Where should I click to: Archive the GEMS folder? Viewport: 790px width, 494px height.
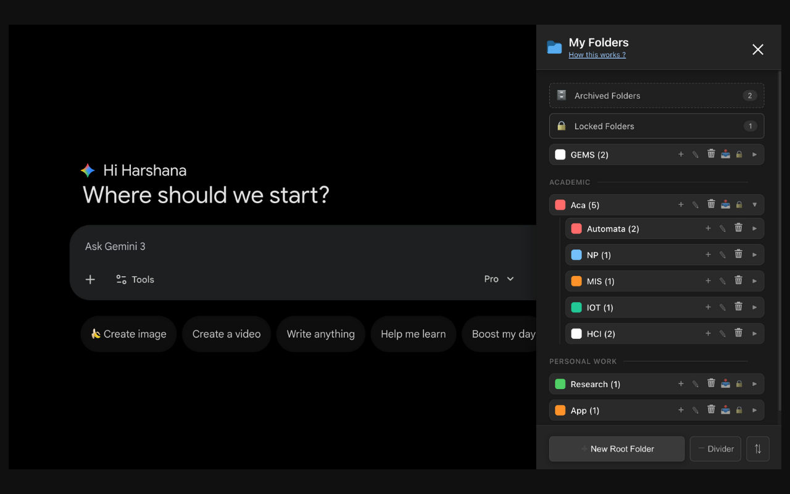[725, 154]
